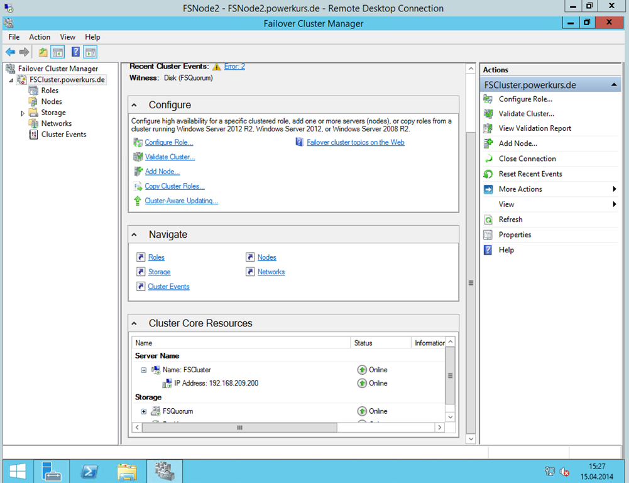The width and height of the screenshot is (629, 483).
Task: Expand the FSQuorum storage resource
Action: [x=144, y=411]
